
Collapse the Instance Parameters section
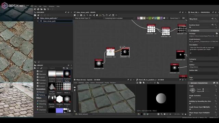click(x=189, y=83)
